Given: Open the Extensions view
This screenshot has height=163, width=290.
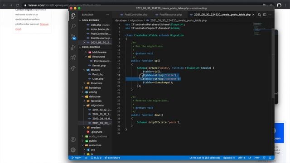Looking at the screenshot, I should coord(73,58).
